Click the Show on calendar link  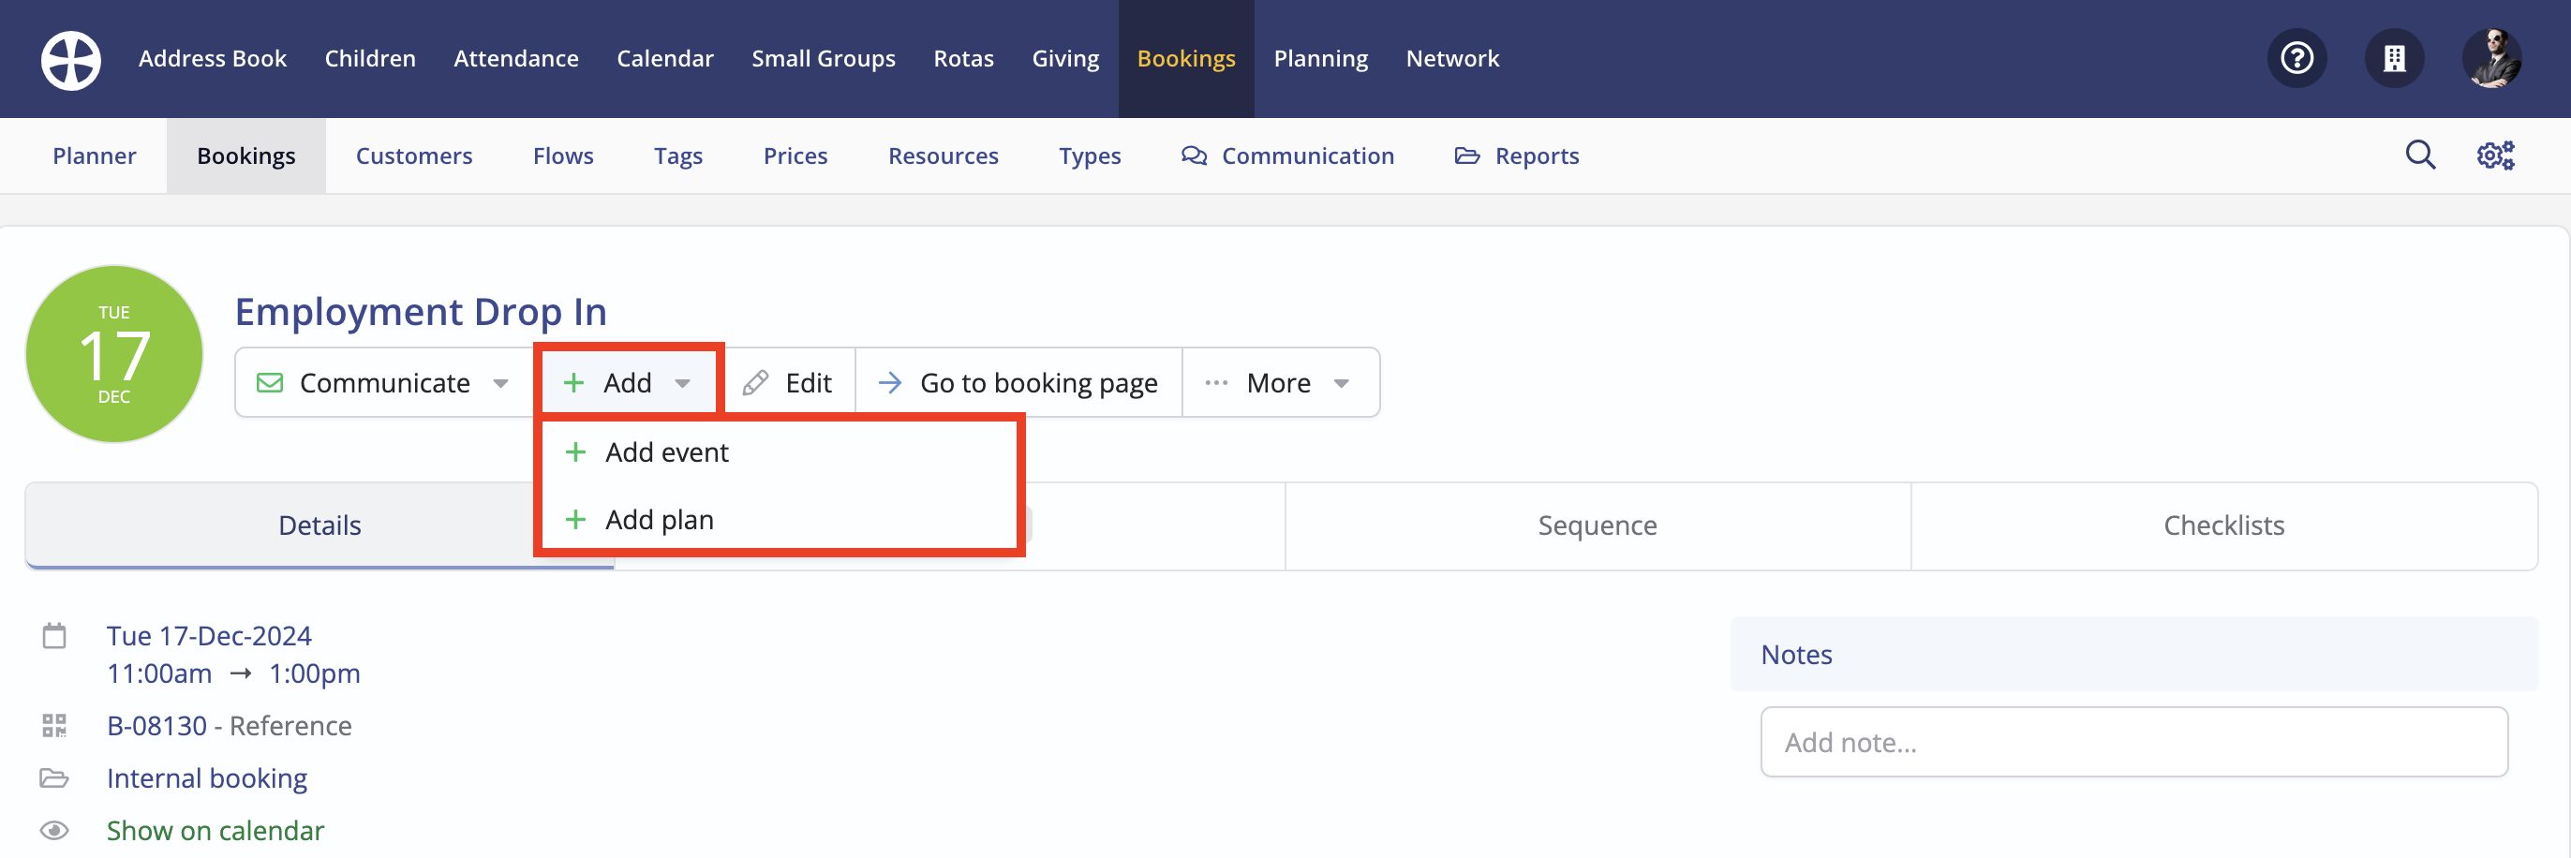coord(215,830)
